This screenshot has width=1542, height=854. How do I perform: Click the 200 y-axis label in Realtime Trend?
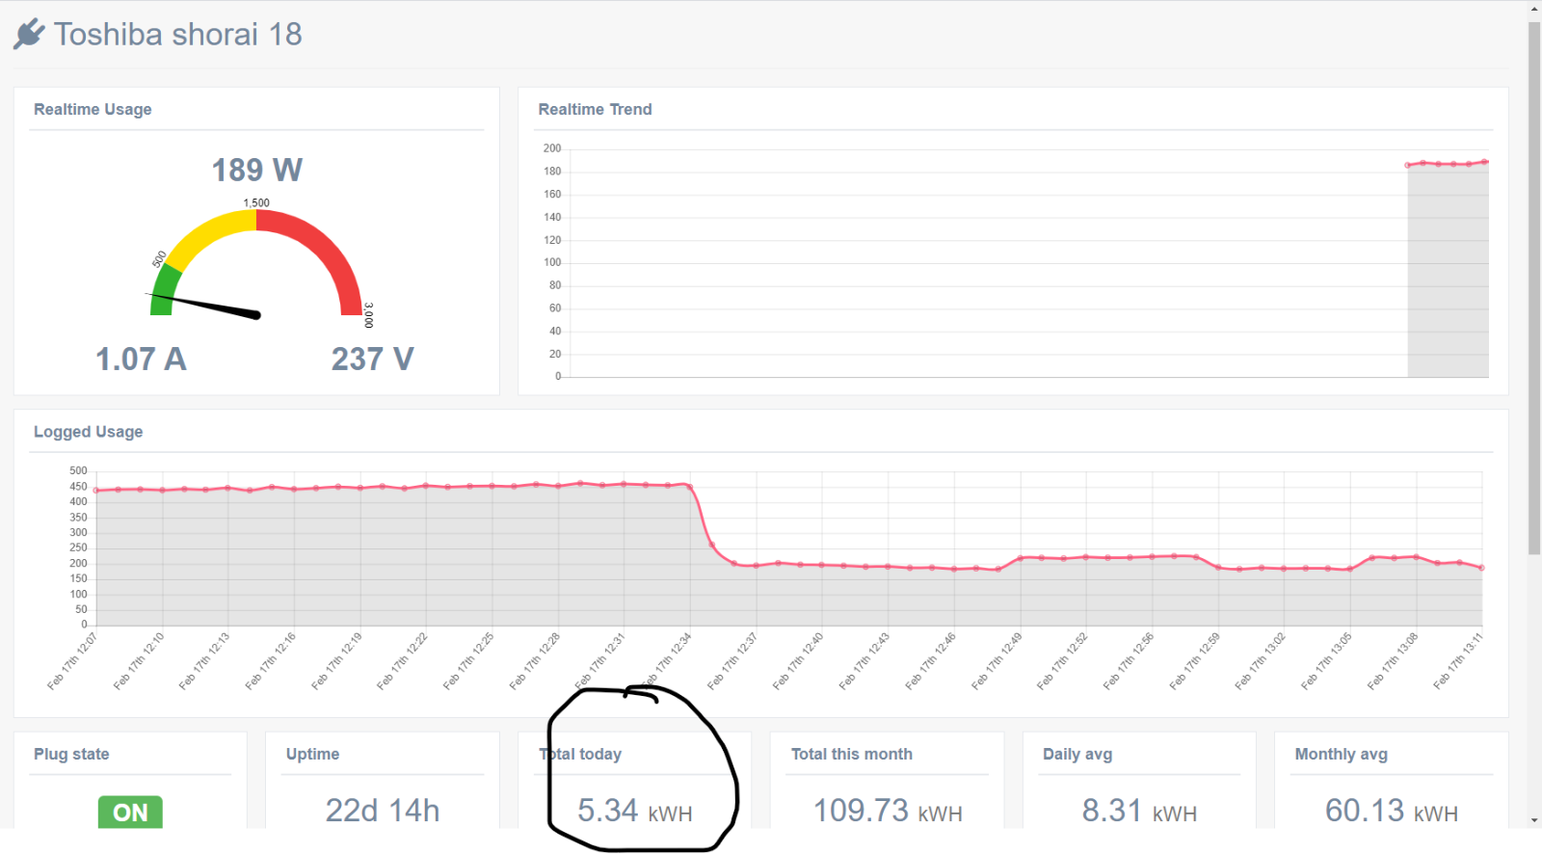coord(551,148)
